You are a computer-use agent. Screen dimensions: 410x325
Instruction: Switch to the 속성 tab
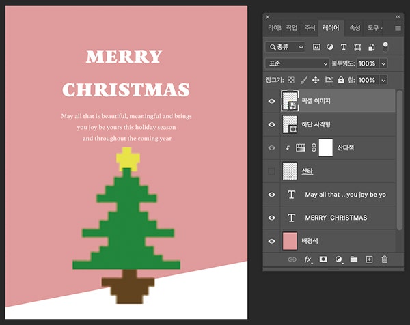click(355, 28)
